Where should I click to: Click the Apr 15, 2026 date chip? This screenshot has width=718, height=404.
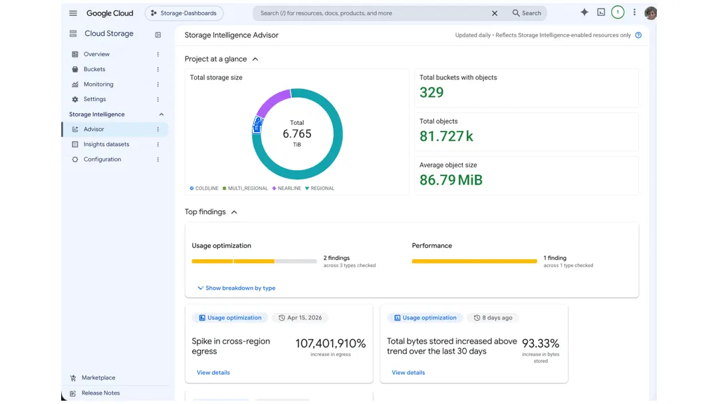(300, 318)
